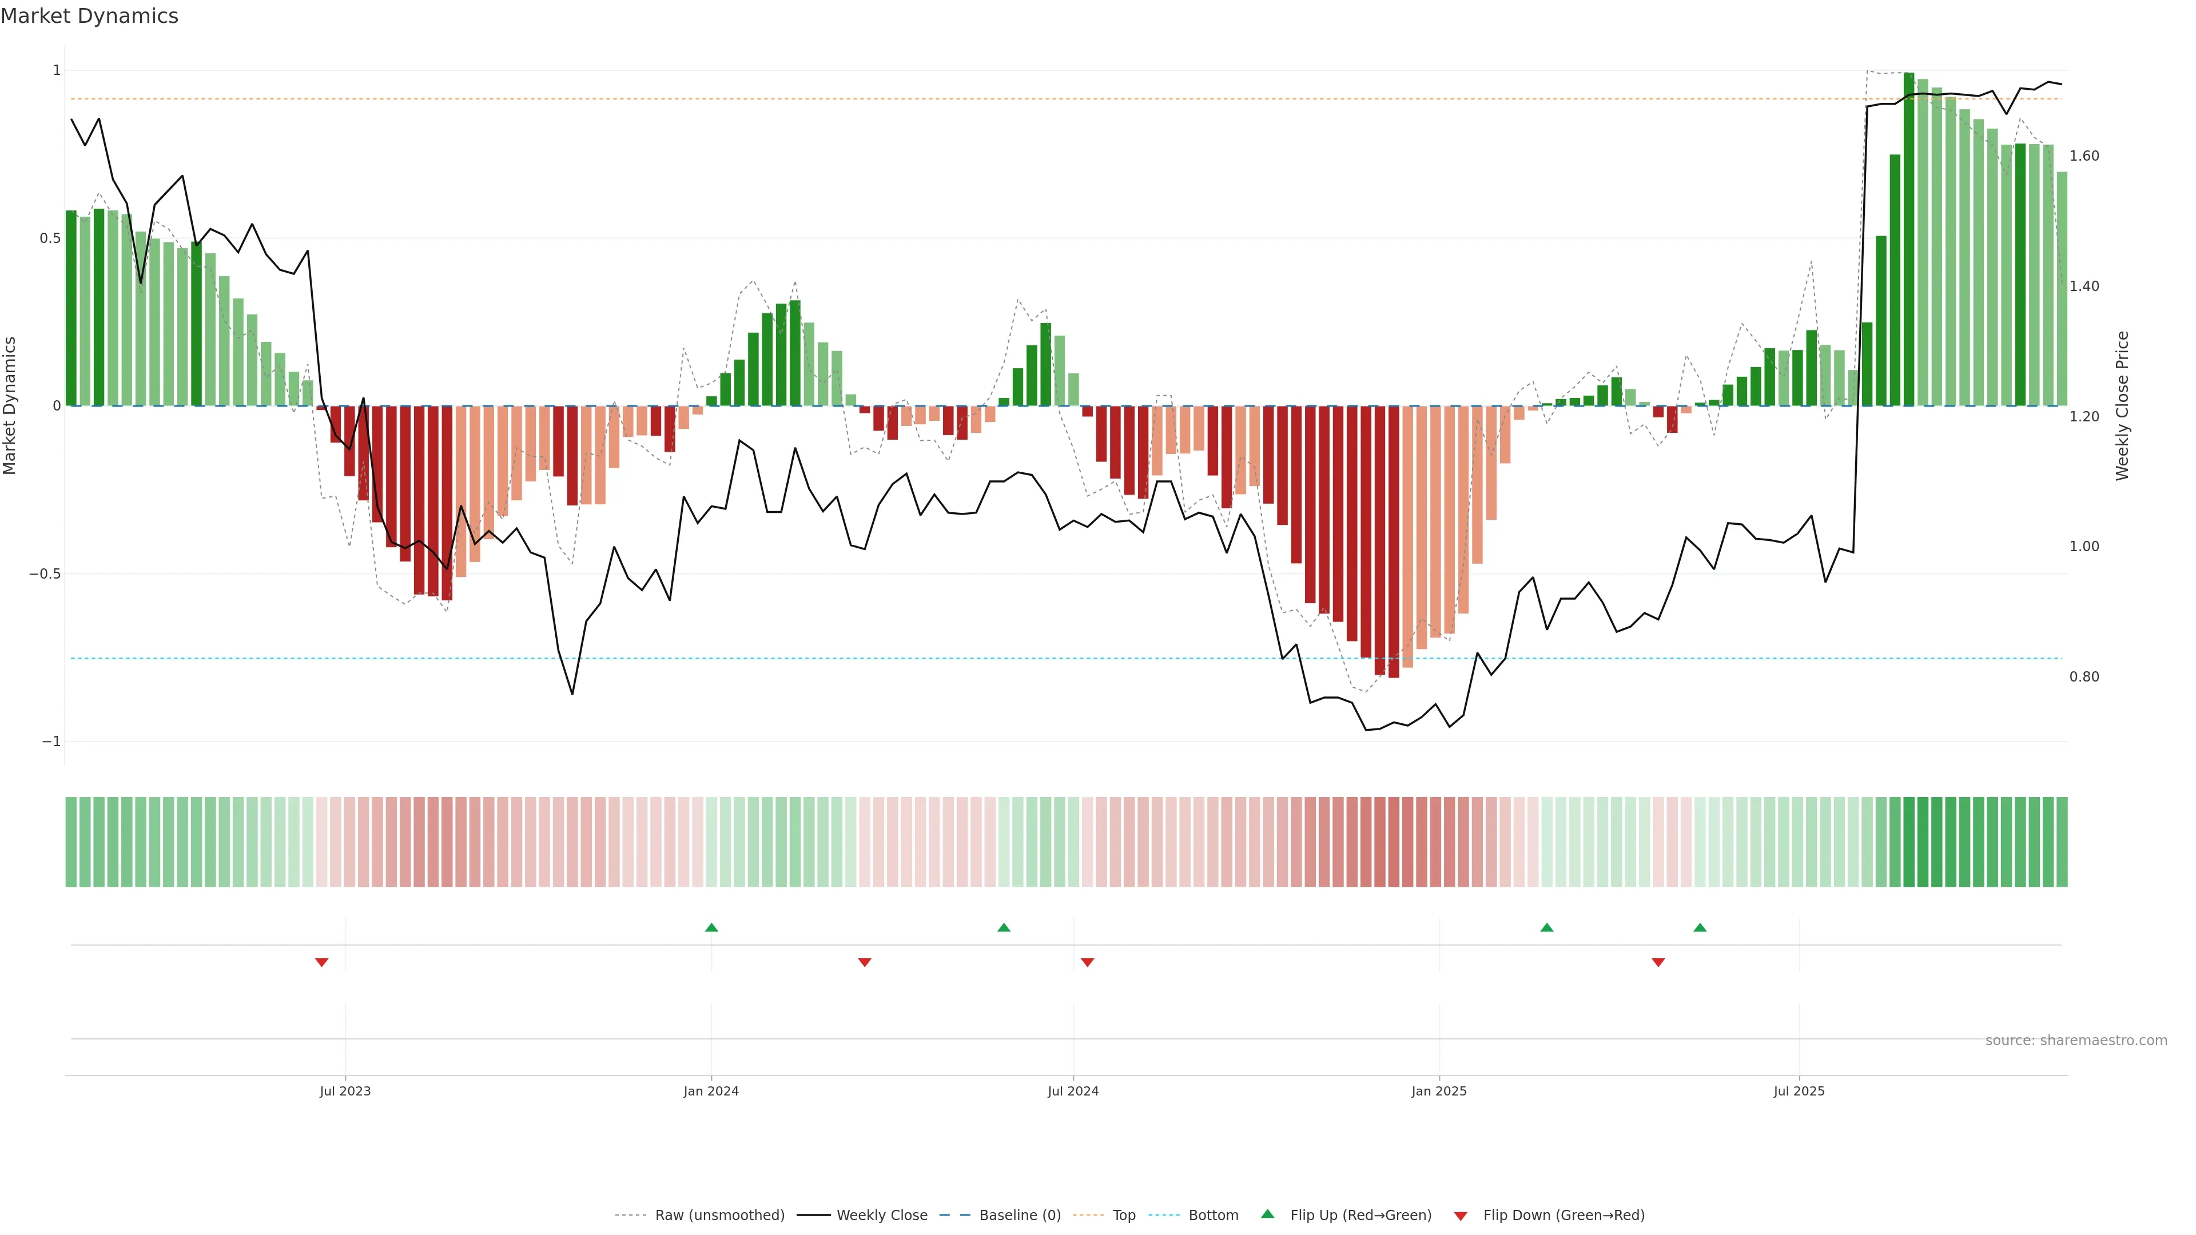Click the Jul 2024 x-axis label
This screenshot has width=2196, height=1235.
1072,1091
